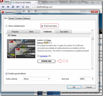Open the Toolbars tab
This screenshot has height=96, width=103.
point(19,18)
